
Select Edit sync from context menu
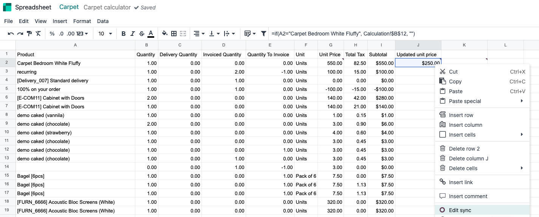click(460, 210)
